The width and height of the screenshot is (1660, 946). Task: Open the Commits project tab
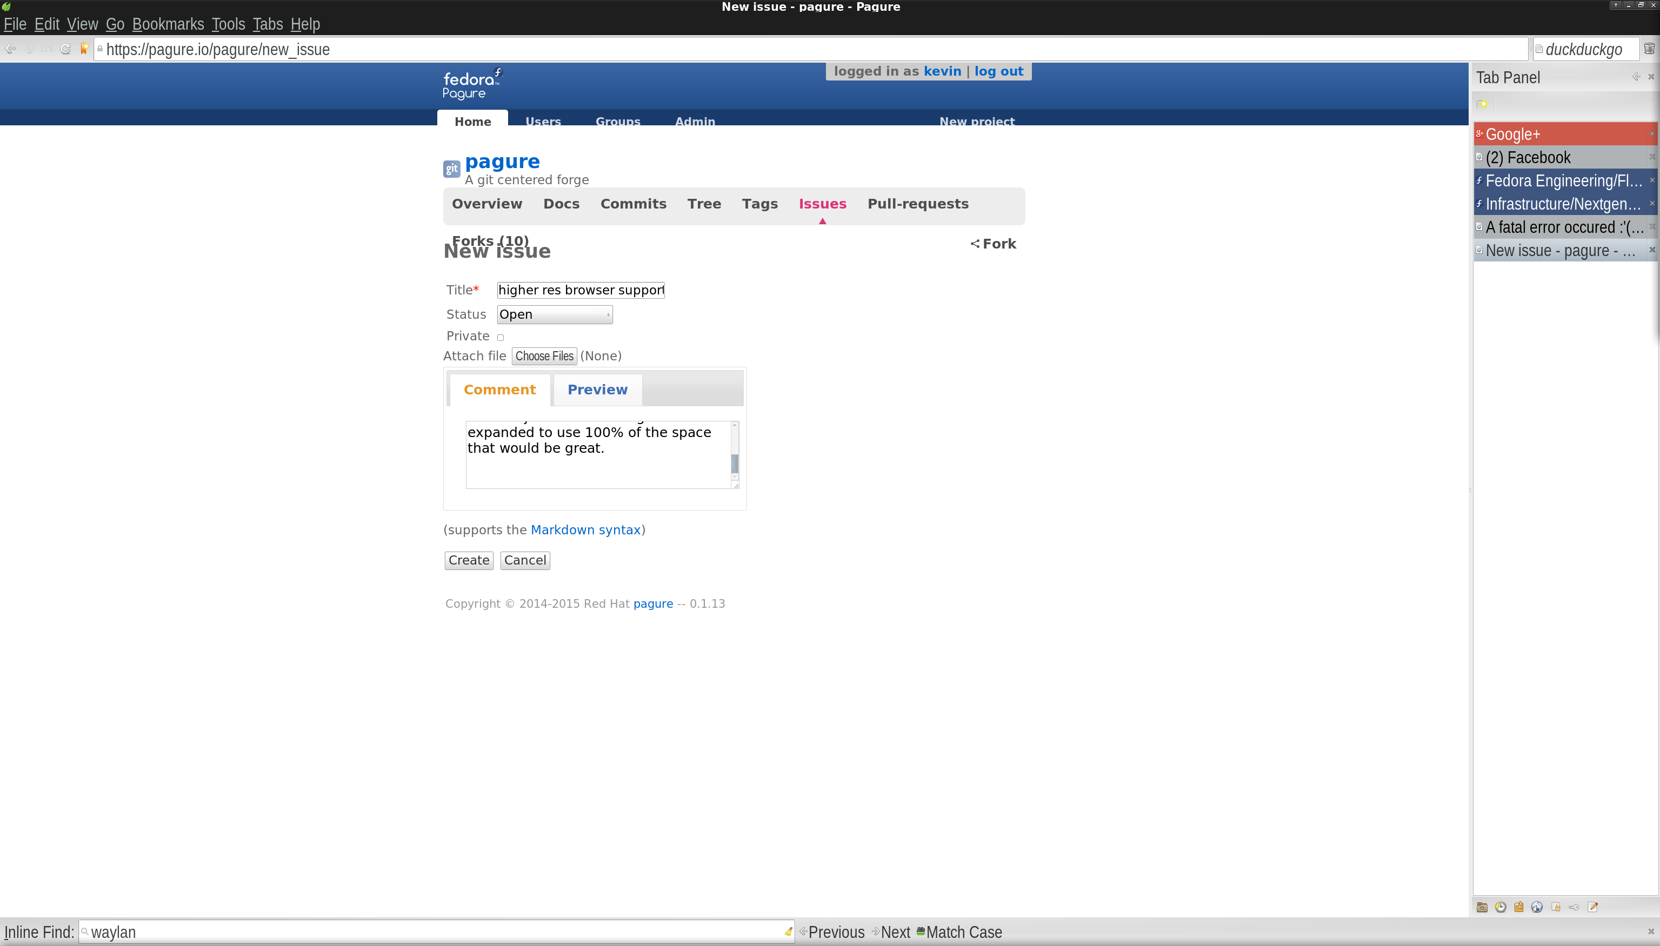click(x=633, y=204)
